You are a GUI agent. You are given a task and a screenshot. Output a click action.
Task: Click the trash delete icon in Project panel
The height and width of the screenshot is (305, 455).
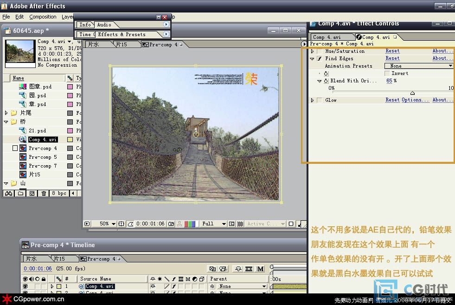(44, 193)
